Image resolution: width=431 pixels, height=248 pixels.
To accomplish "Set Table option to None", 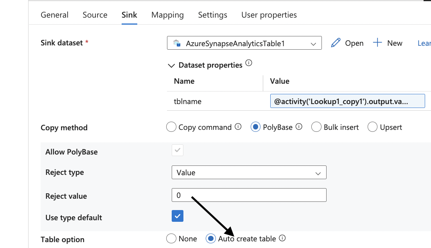I will coord(171,239).
